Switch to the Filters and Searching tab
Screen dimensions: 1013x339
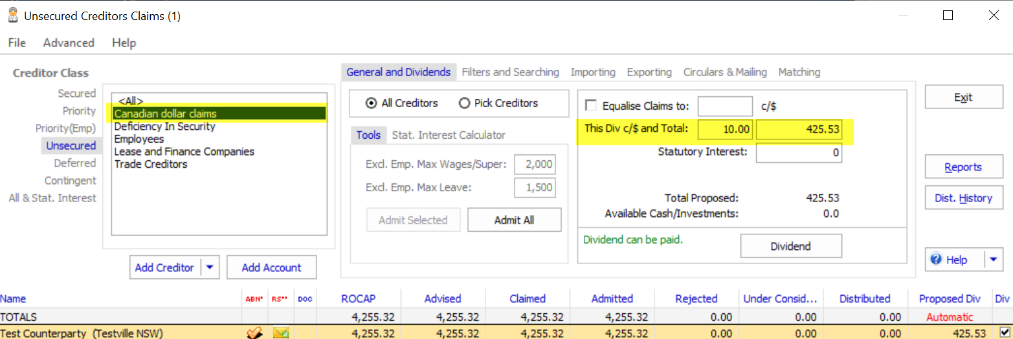(510, 72)
